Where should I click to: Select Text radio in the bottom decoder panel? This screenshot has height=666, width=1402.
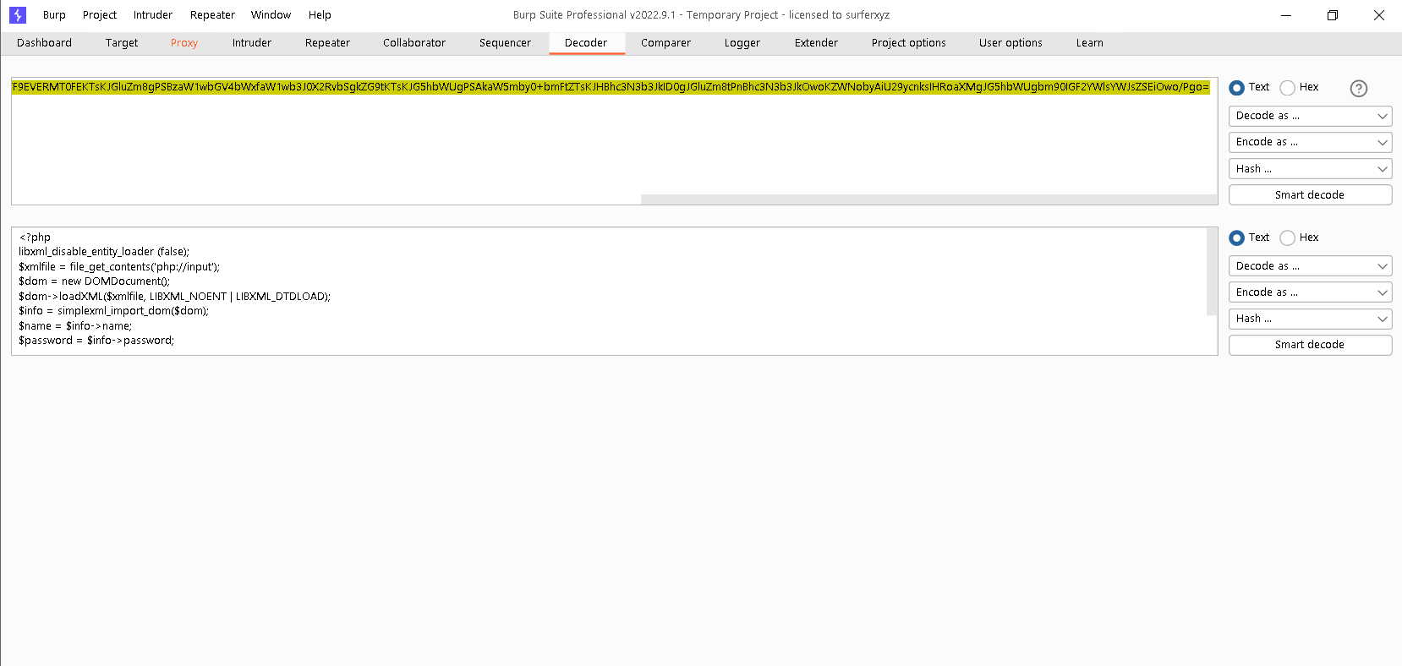[1237, 238]
